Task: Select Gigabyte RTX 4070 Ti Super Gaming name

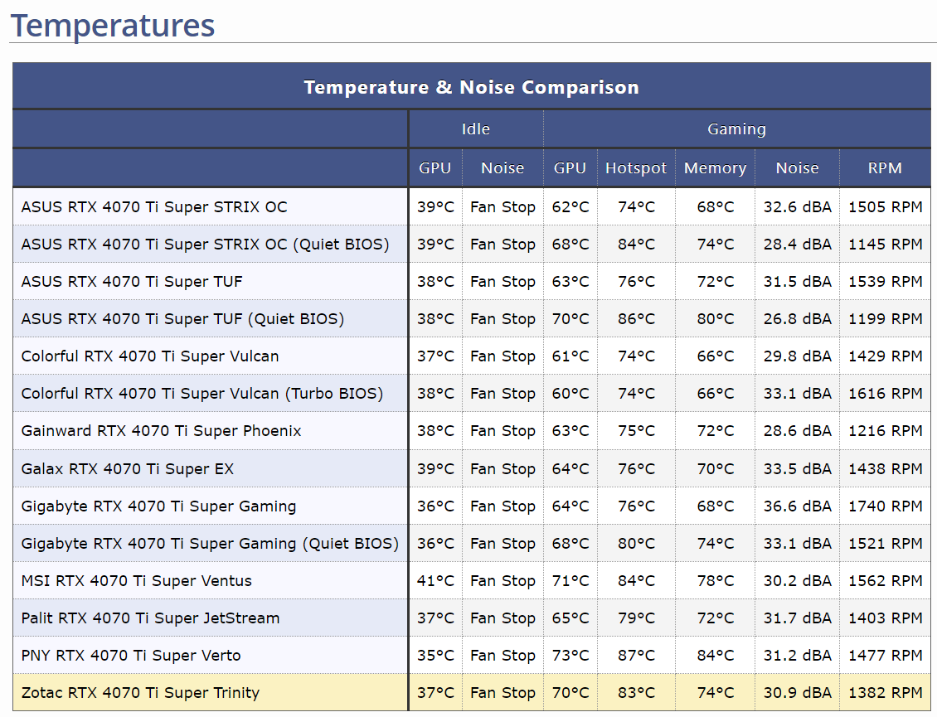Action: pos(158,506)
